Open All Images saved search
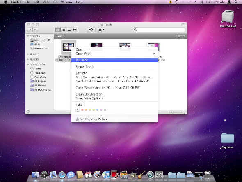Viewport: 242px width, 182px height. [38, 81]
